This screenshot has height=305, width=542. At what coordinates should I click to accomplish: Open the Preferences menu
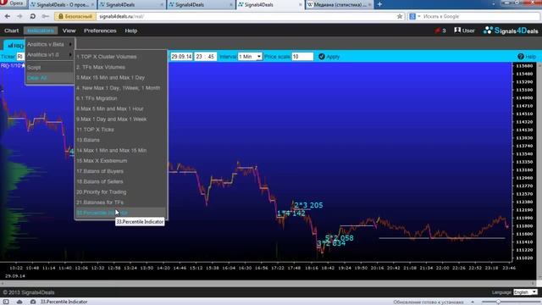(100, 30)
